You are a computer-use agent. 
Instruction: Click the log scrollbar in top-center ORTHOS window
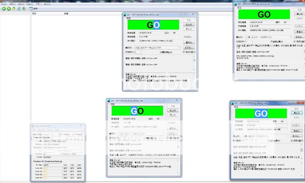(194, 60)
